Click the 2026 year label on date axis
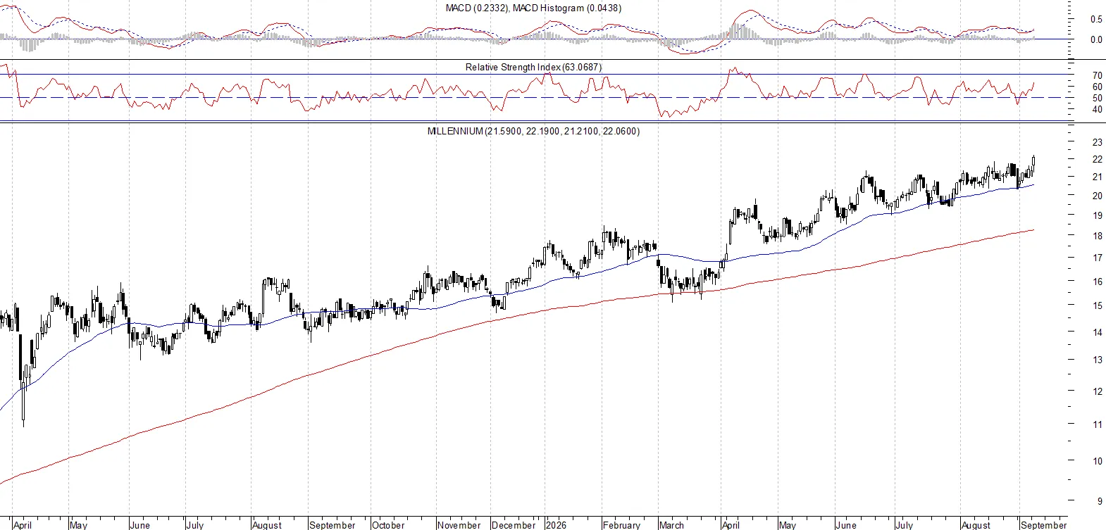This screenshot has height=530, width=1106. 556,525
